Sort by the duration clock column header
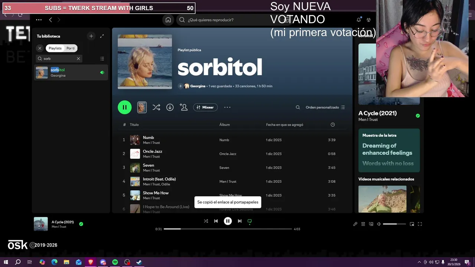 click(x=332, y=125)
